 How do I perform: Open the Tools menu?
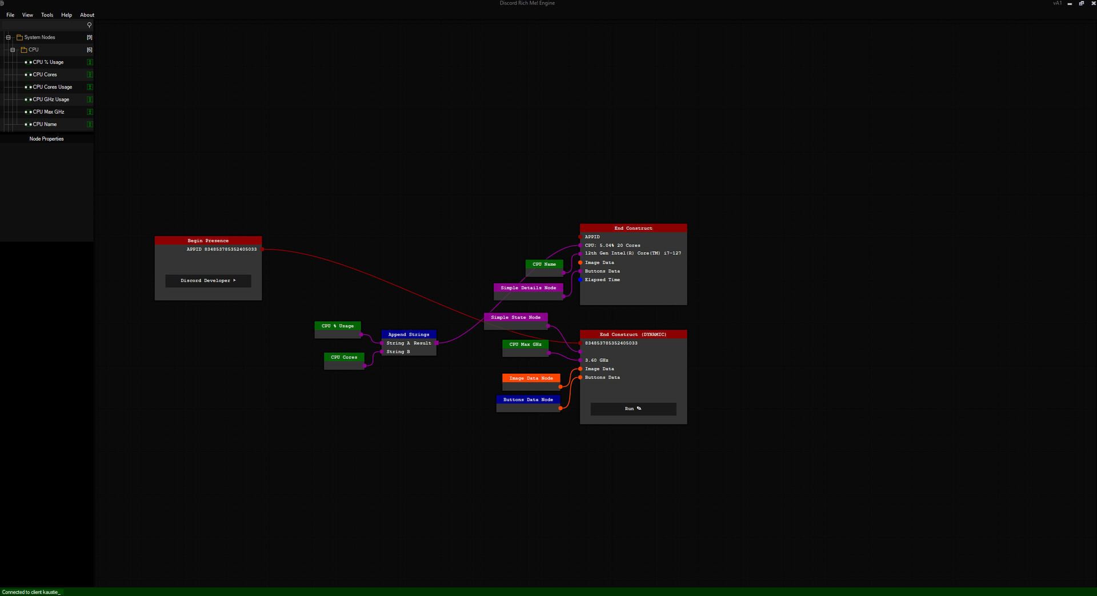(x=47, y=15)
